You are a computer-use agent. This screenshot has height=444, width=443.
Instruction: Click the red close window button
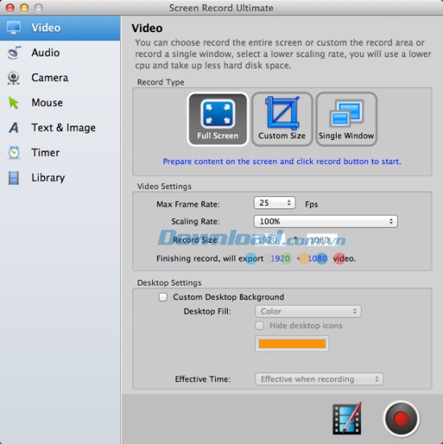(x=10, y=8)
